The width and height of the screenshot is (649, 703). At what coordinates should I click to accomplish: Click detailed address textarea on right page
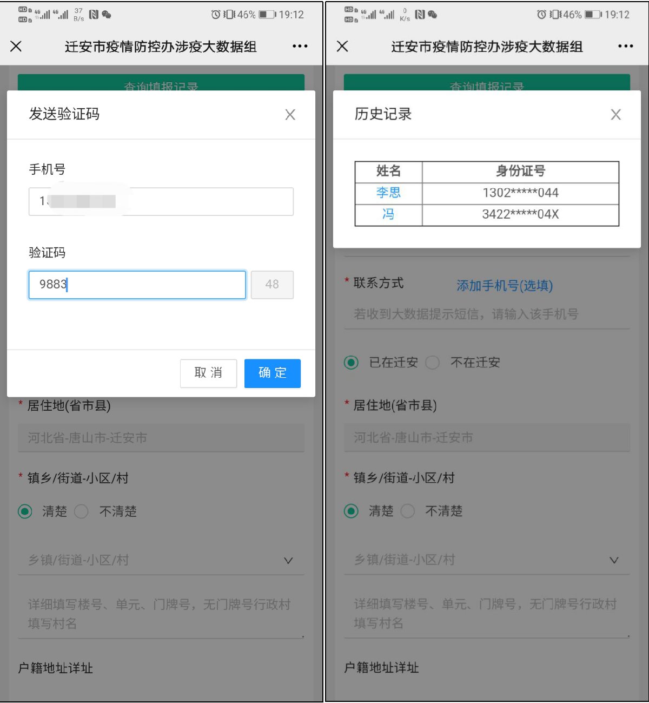[x=487, y=614]
